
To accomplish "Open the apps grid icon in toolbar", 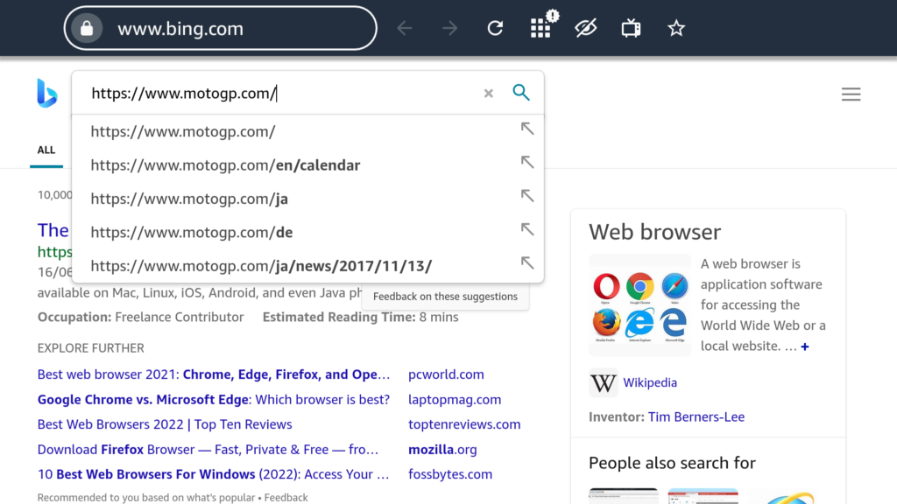I will [x=541, y=29].
